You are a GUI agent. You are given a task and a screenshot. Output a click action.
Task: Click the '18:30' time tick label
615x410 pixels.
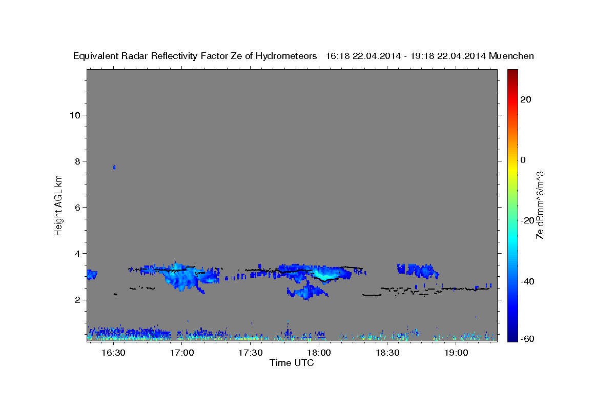pyautogui.click(x=387, y=353)
